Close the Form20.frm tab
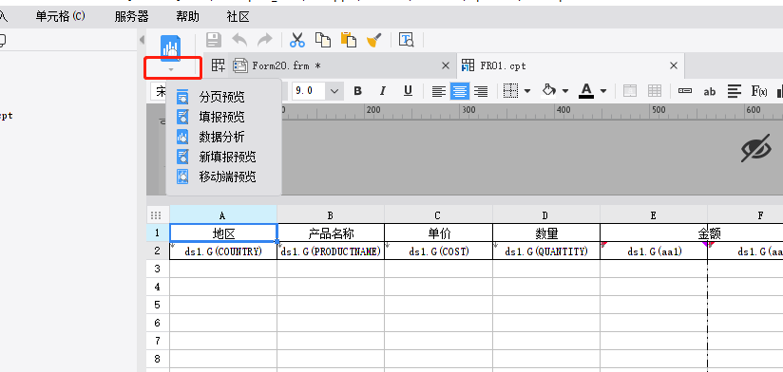Image resolution: width=783 pixels, height=372 pixels. click(x=446, y=65)
